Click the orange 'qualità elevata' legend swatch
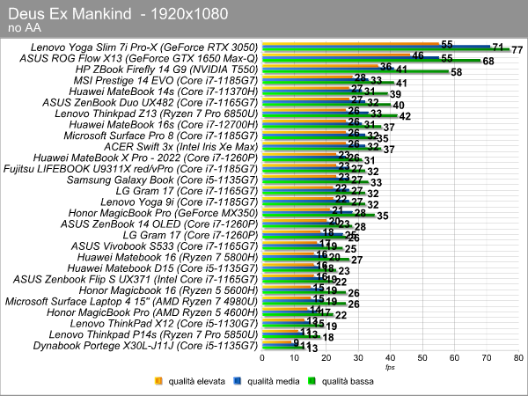528x396 pixels. point(158,381)
